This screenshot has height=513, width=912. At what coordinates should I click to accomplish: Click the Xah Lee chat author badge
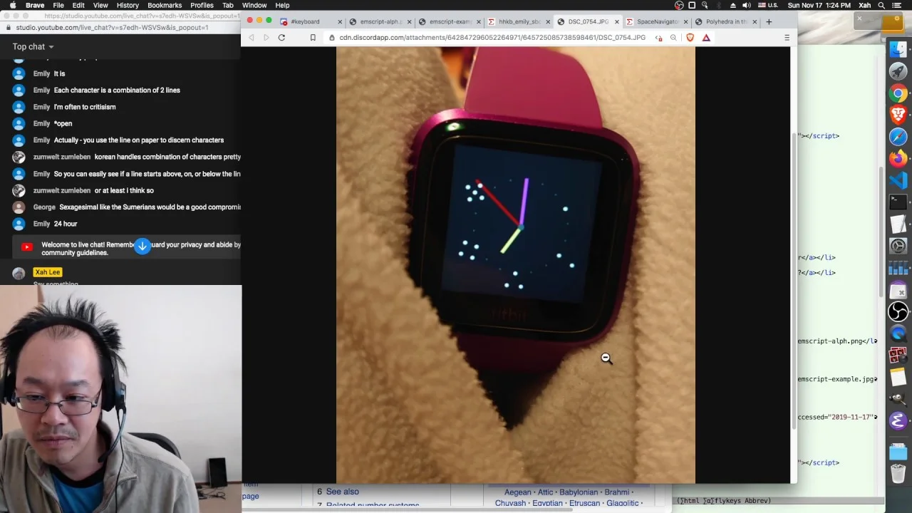48,272
